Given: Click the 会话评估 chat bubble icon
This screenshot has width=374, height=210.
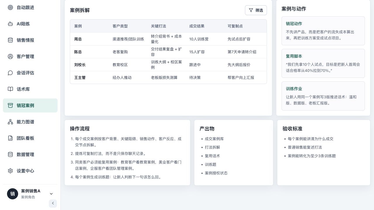Looking at the screenshot, I should (10, 73).
